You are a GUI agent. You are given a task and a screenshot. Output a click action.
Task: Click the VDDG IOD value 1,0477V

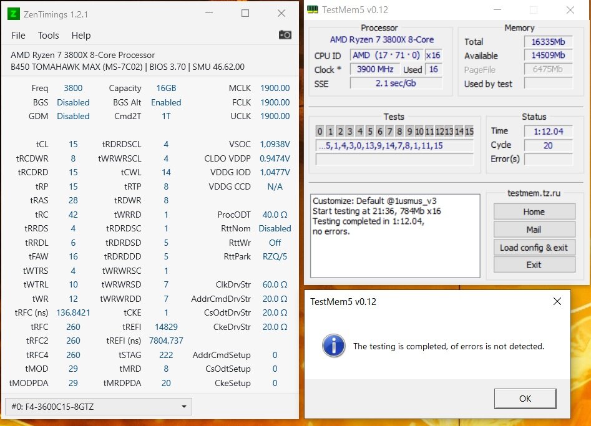(275, 172)
